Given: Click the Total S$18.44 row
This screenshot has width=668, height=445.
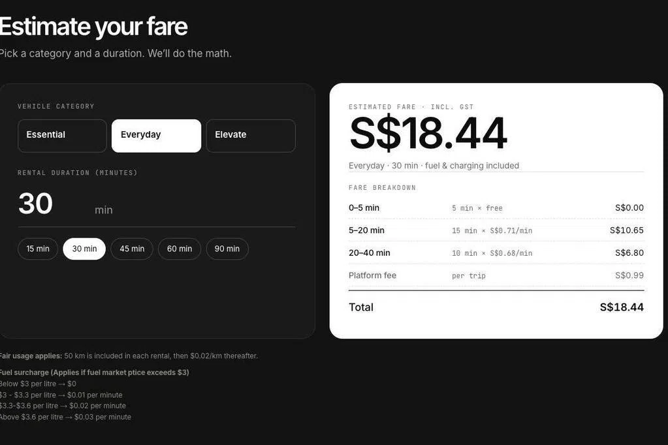Looking at the screenshot, I should coord(496,307).
